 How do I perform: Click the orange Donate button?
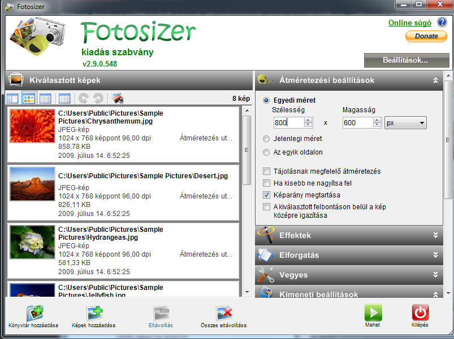(426, 36)
